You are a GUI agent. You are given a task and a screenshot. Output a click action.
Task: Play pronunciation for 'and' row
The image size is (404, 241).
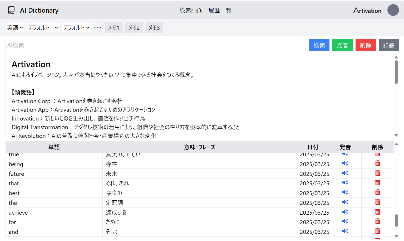[345, 231]
